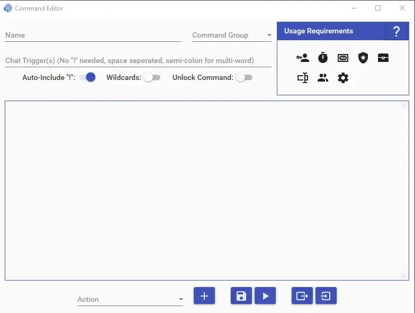Screen dimensions: 415x313
Task: Click the Name input field
Action: click(x=93, y=35)
